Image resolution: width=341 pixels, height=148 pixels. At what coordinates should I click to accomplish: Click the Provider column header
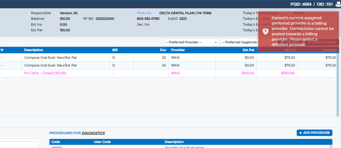click(178, 50)
